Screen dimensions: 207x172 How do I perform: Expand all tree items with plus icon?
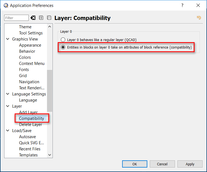(x=41, y=18)
